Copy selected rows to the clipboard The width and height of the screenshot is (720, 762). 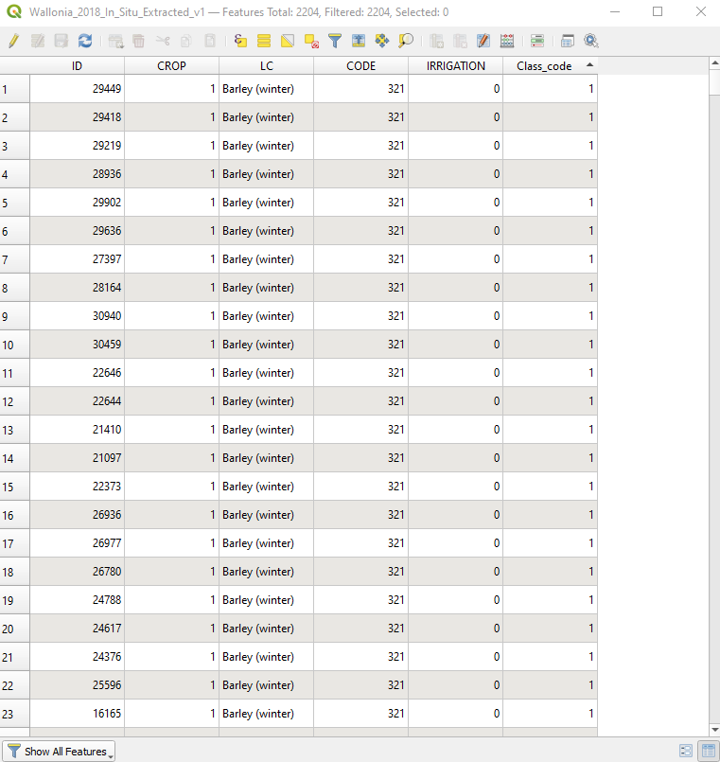point(186,41)
